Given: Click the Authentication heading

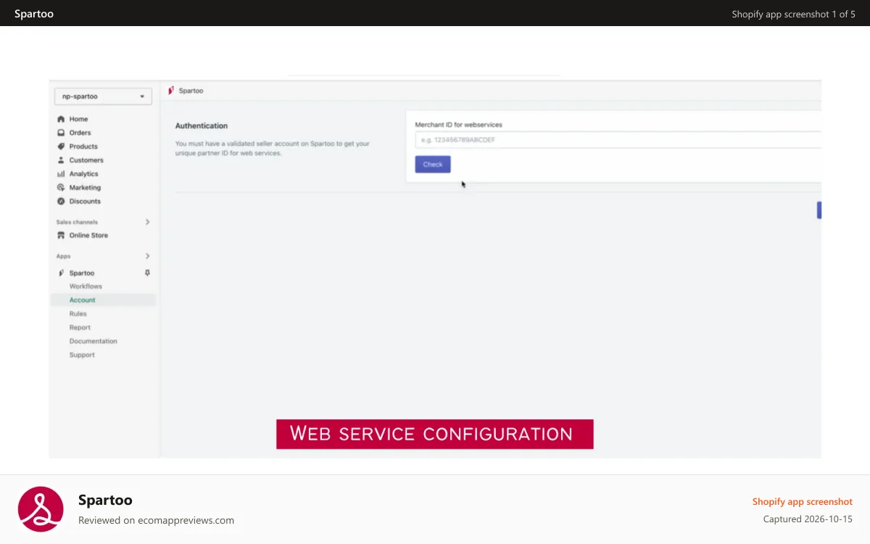Looking at the screenshot, I should [x=202, y=126].
